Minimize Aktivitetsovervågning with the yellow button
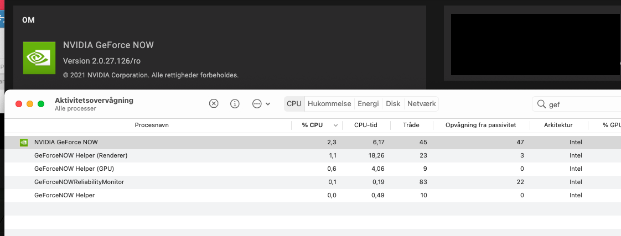Image resolution: width=621 pixels, height=236 pixels. point(30,104)
